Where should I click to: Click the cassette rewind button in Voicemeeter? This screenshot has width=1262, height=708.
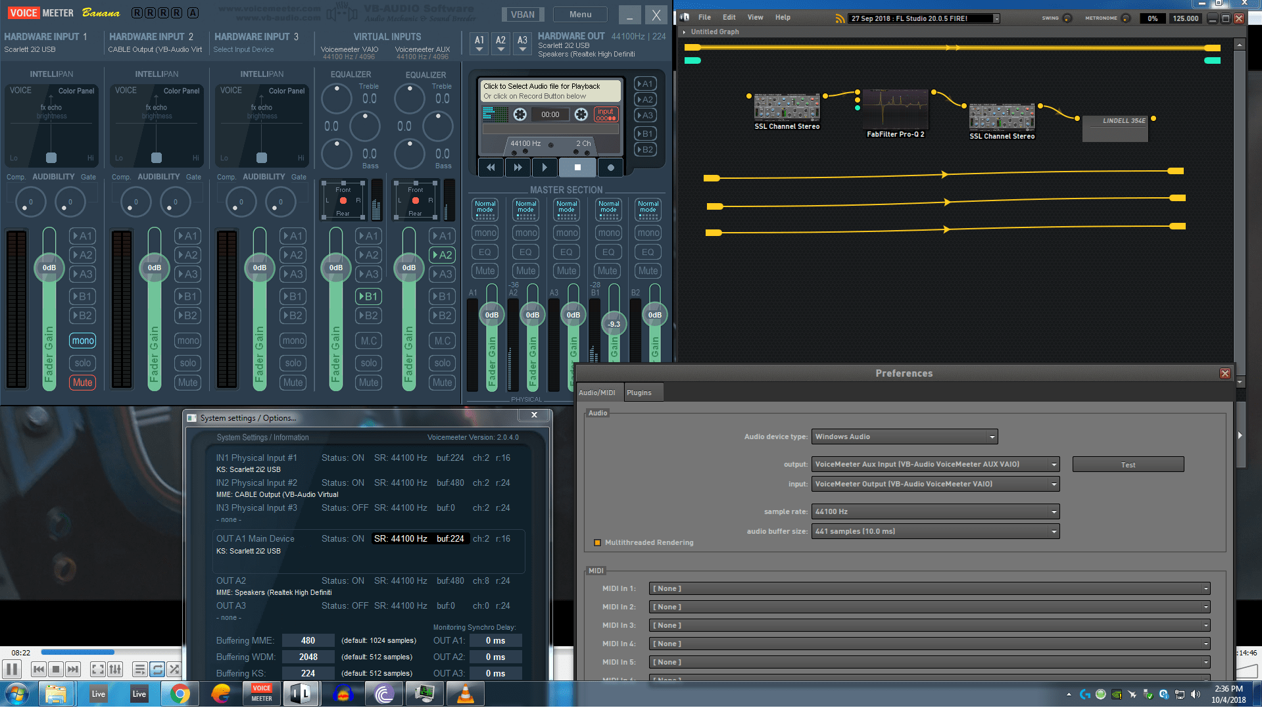[491, 168]
